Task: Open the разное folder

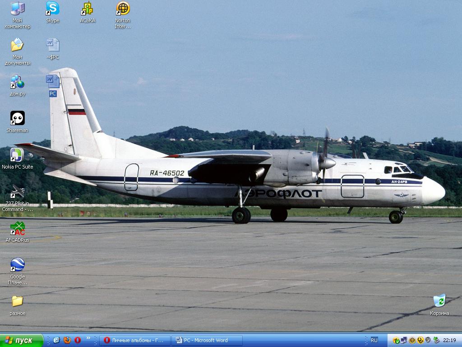Action: (18, 305)
